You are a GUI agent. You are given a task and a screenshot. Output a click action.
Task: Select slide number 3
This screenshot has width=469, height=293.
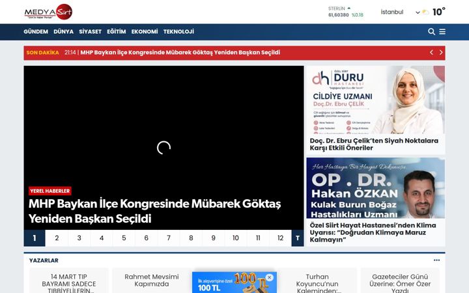pos(79,238)
